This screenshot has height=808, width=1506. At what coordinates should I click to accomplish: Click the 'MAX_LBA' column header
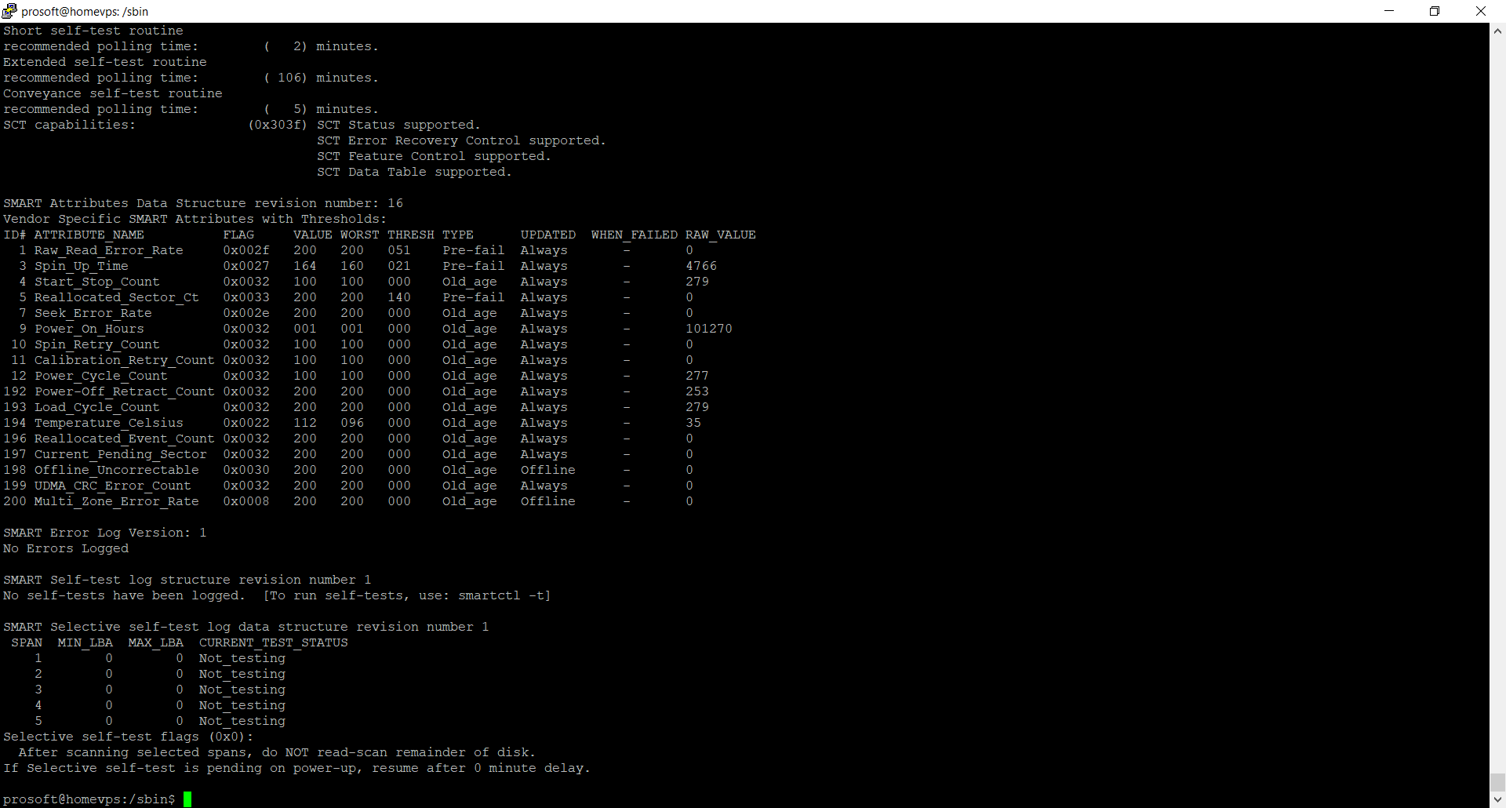pos(156,642)
